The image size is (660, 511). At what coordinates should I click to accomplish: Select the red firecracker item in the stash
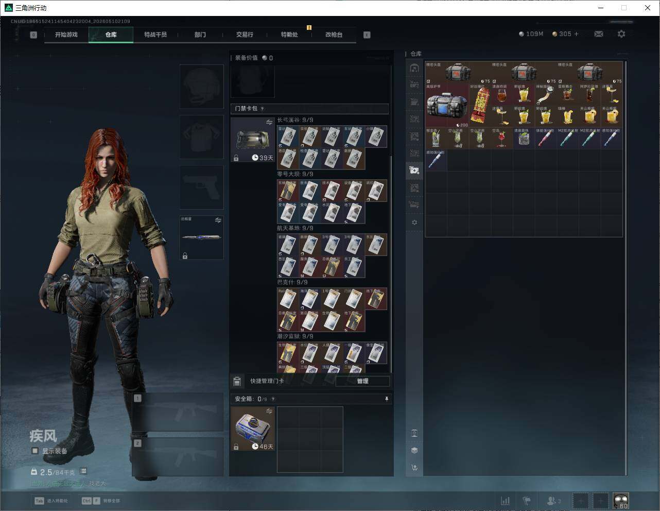click(x=480, y=106)
